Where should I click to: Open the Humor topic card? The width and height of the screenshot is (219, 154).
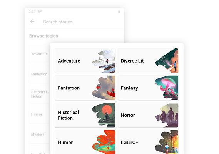click(x=85, y=142)
